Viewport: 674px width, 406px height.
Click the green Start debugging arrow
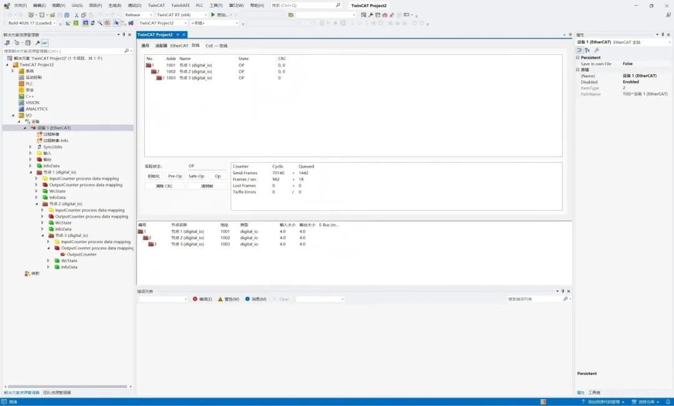(213, 14)
